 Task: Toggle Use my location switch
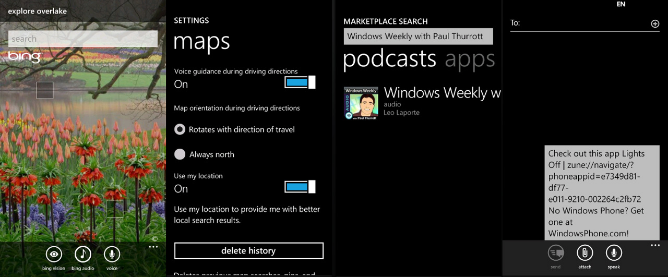point(300,187)
